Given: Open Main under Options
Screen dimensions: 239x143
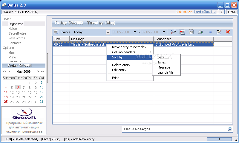Looking at the screenshot, I should pyautogui.click(x=12, y=52).
